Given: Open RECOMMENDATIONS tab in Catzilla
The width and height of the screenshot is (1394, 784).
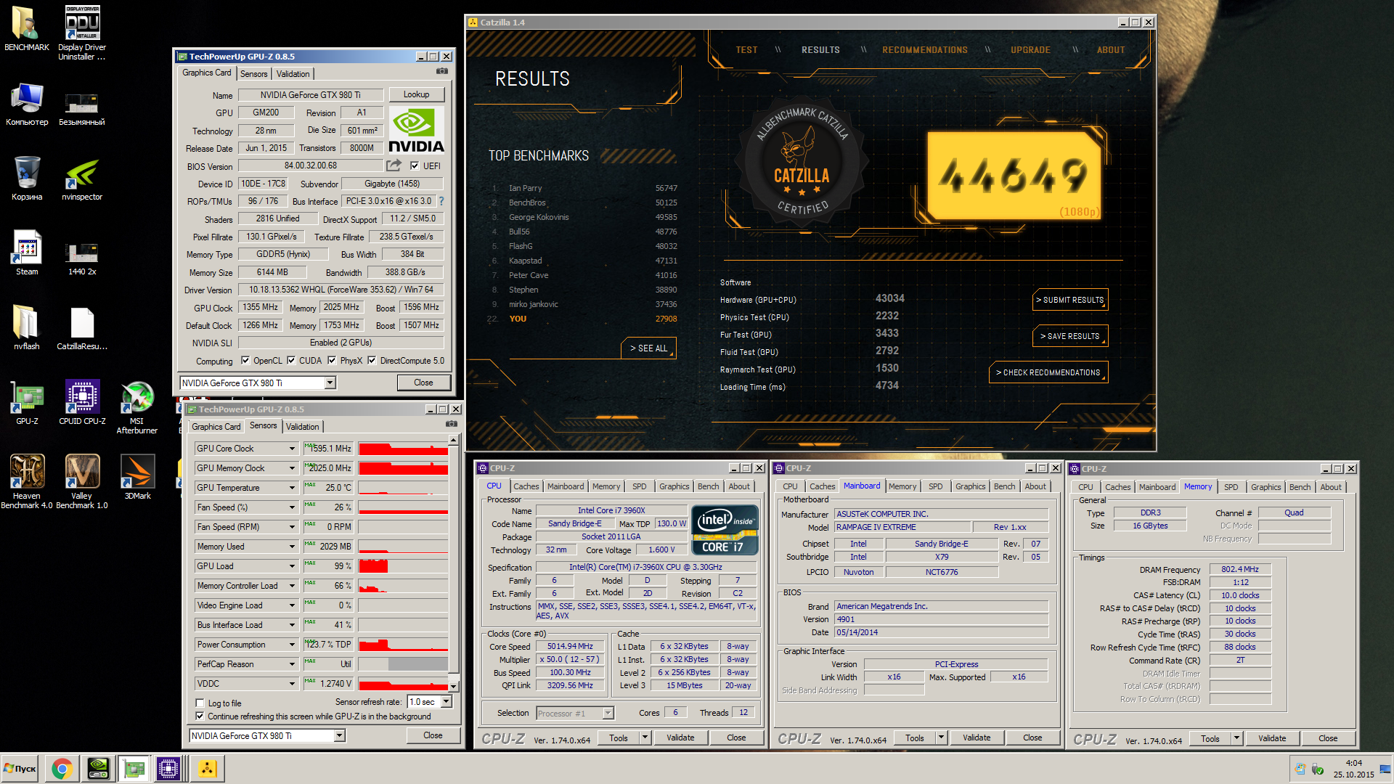Looking at the screenshot, I should 924,50.
